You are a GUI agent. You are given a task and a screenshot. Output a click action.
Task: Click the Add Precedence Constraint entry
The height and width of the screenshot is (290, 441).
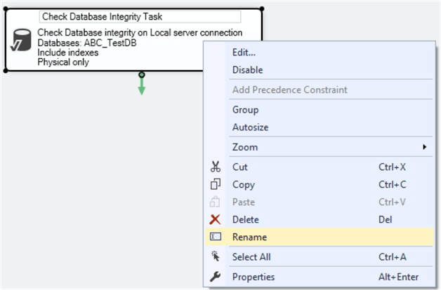(289, 90)
